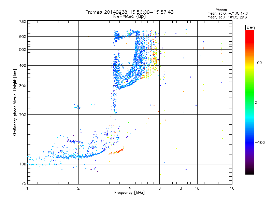
Task: Click the 'Frequency [MHz]' x-axis label
Action: coord(129,193)
